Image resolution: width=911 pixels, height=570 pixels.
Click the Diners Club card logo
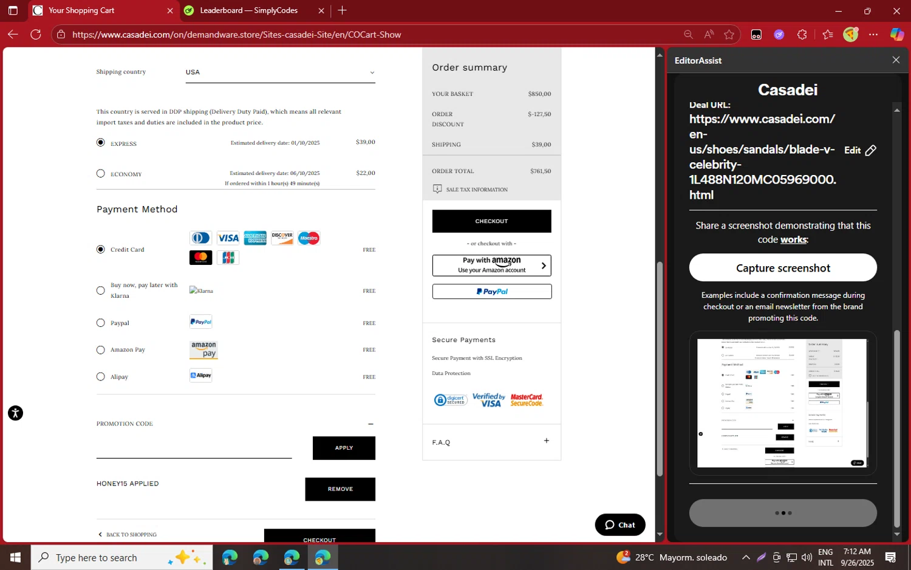click(201, 238)
